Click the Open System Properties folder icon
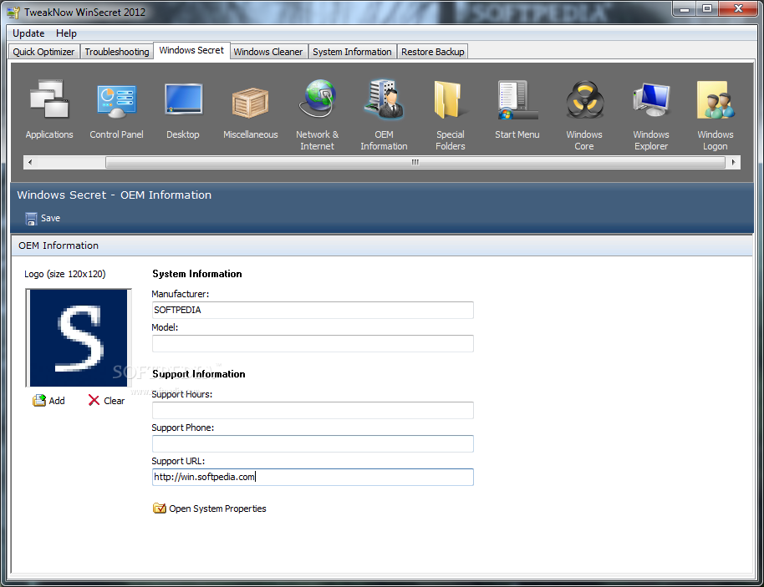Image resolution: width=764 pixels, height=587 pixels. coord(160,509)
